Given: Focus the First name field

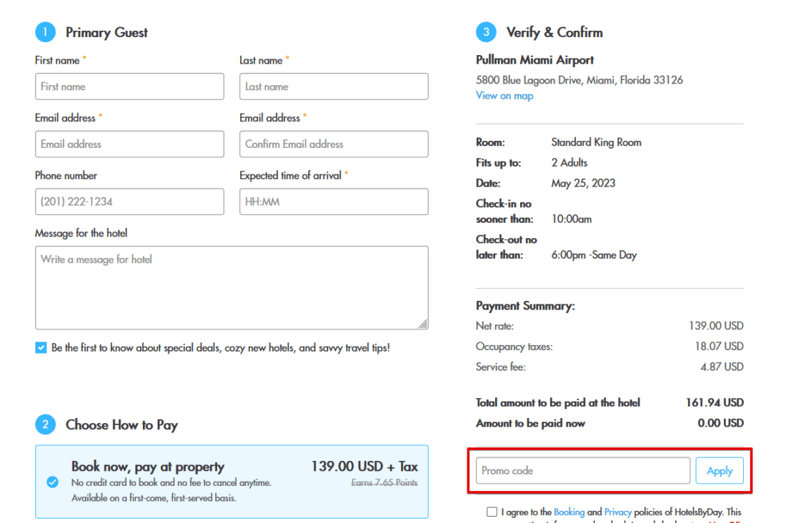Looking at the screenshot, I should (x=129, y=86).
